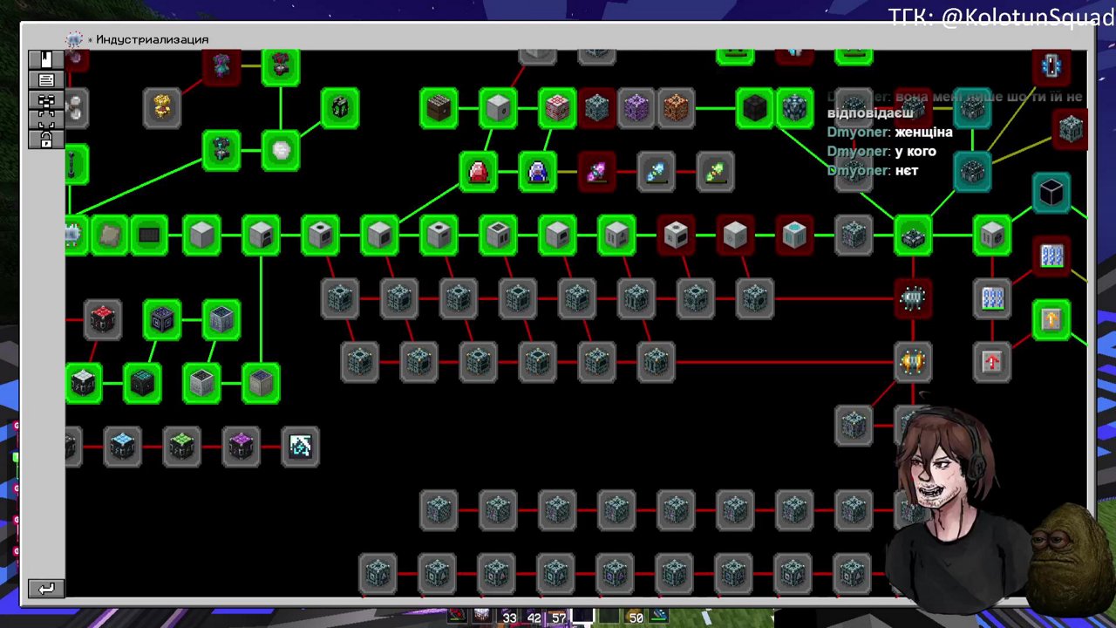Select the white orb quest node
Image resolution: width=1116 pixels, height=628 pixels.
pos(281,150)
